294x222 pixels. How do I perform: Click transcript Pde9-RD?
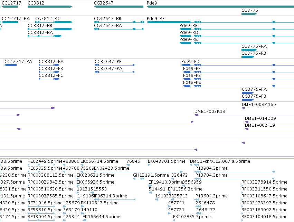[x=237, y=36]
